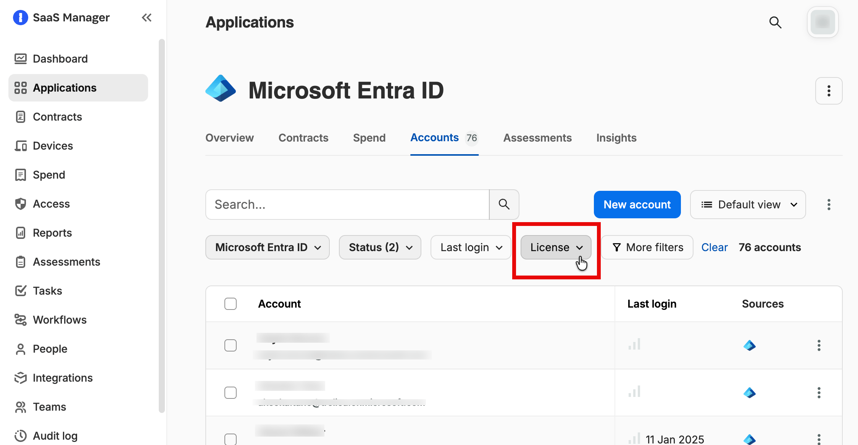
Task: Open People in the sidebar
Action: point(78,349)
